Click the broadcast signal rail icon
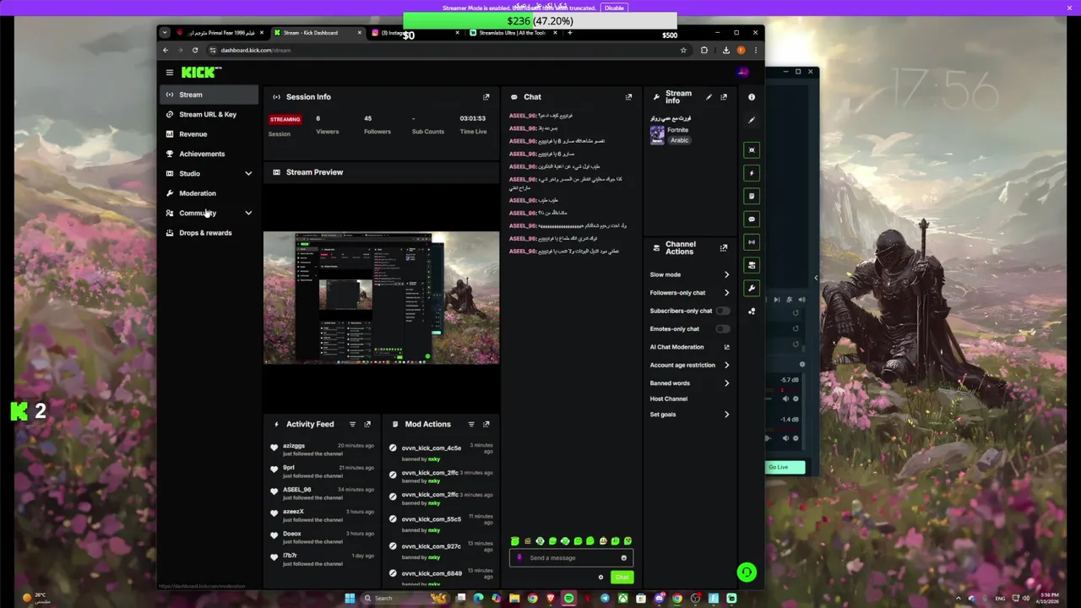 pyautogui.click(x=752, y=242)
